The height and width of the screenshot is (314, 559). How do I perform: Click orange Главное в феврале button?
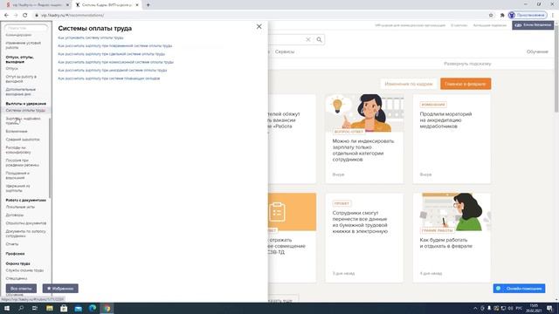tap(466, 84)
